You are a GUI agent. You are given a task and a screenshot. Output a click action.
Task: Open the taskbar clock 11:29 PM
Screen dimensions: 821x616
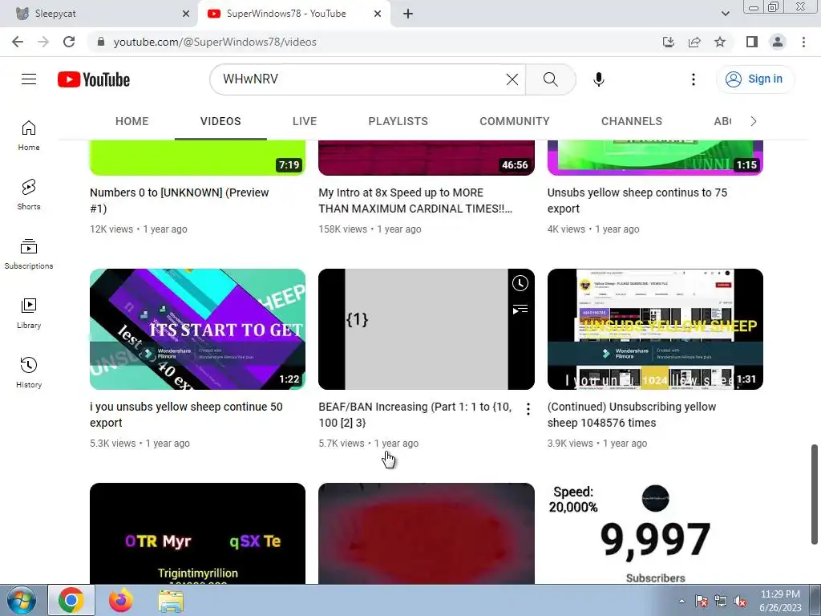tap(780, 601)
